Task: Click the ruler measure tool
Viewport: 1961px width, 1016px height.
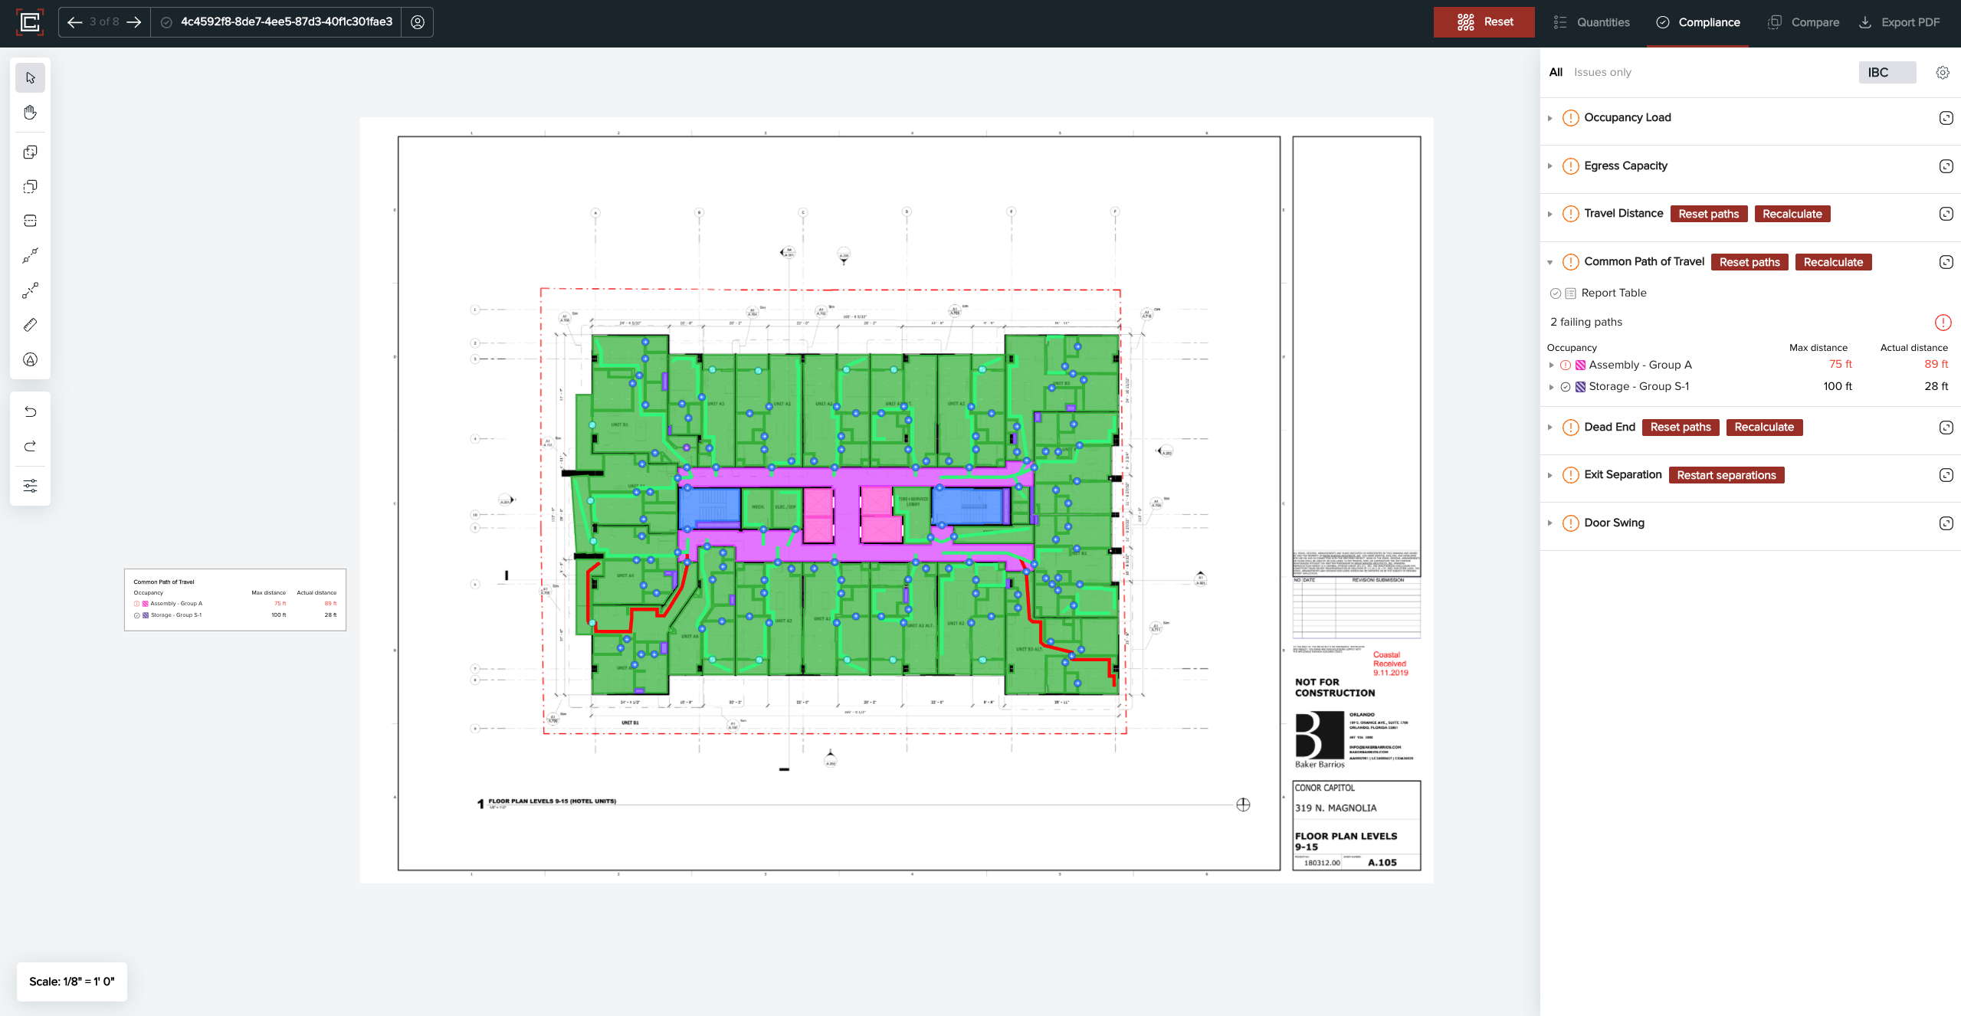Action: tap(30, 325)
